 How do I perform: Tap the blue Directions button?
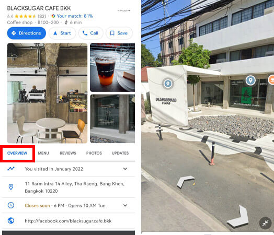pos(27,33)
